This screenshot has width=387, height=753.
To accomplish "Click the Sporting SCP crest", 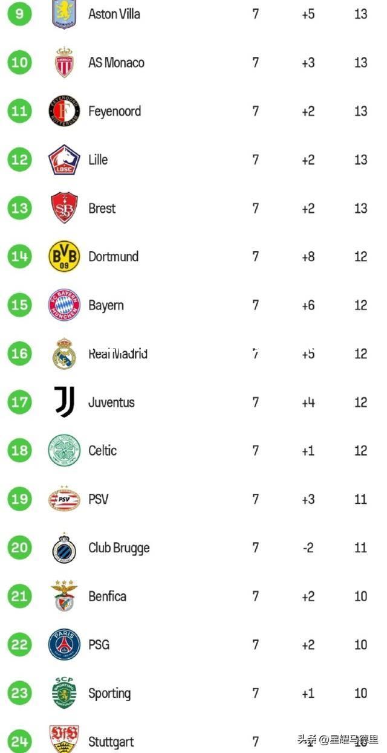I will (x=64, y=693).
